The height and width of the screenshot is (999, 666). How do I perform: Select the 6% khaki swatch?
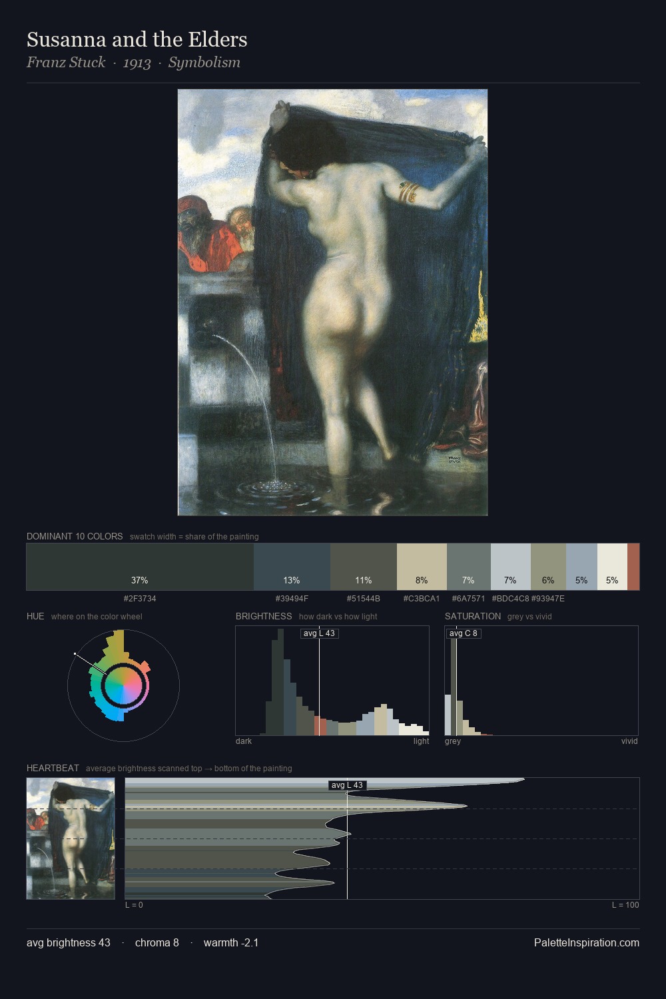click(548, 567)
